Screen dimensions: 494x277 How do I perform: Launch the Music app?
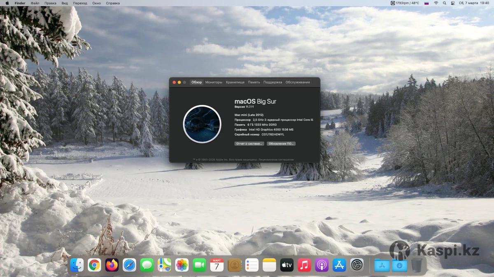pos(304,265)
